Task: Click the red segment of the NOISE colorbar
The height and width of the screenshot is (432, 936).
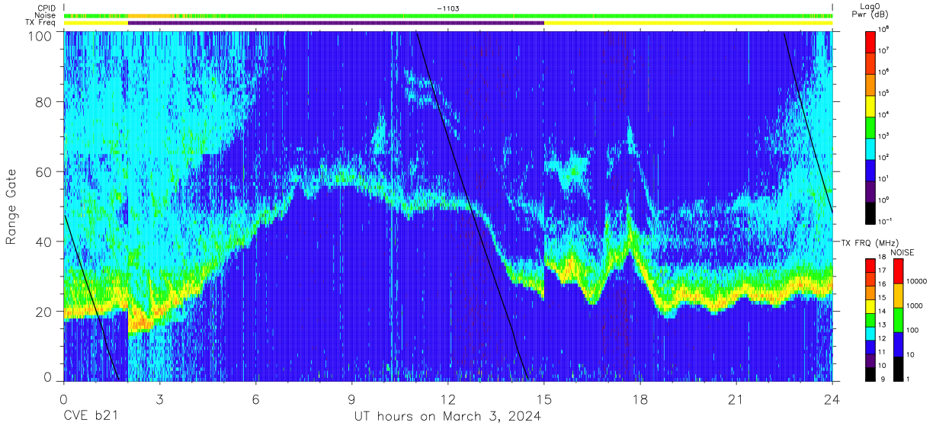Action: (x=898, y=272)
